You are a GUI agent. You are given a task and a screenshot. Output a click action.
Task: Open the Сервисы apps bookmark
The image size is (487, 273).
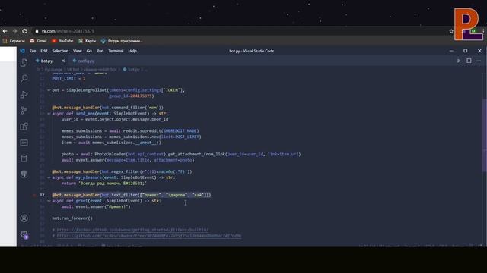[14, 41]
